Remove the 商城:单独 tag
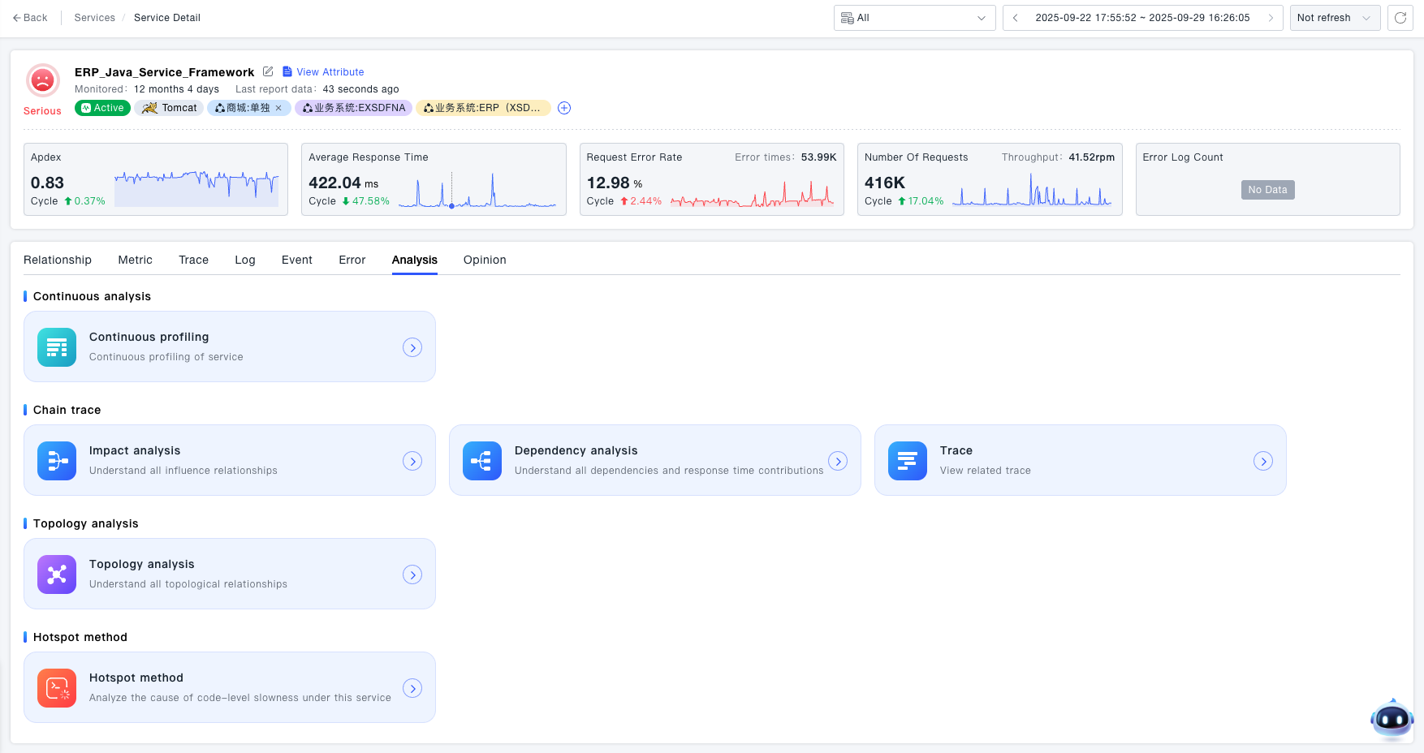 point(278,108)
